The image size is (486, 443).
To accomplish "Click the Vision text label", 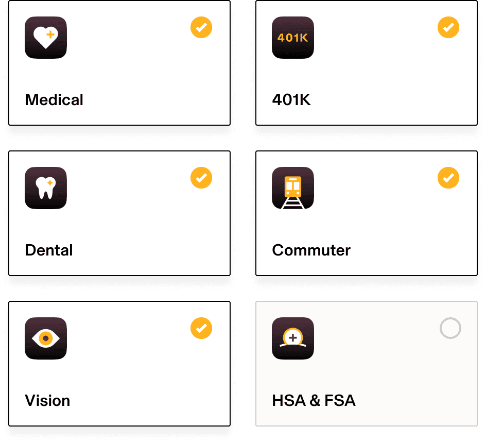I will pyautogui.click(x=47, y=400).
